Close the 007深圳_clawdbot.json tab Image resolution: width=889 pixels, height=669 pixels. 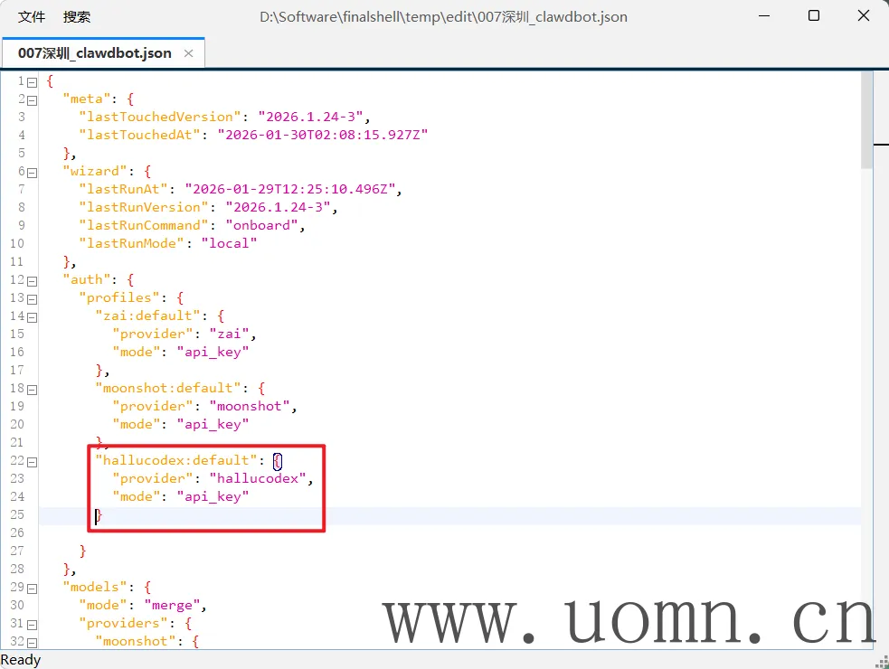(x=188, y=53)
